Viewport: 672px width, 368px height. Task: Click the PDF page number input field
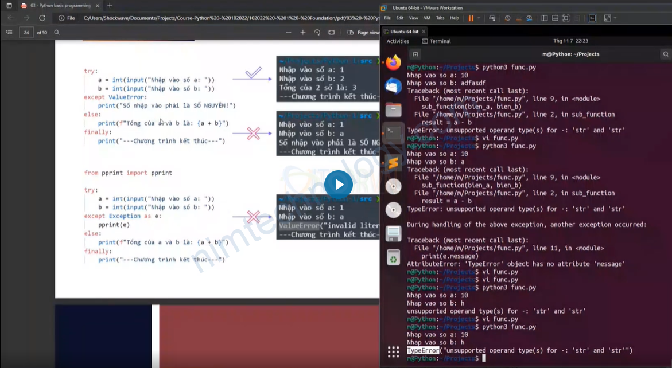click(26, 33)
